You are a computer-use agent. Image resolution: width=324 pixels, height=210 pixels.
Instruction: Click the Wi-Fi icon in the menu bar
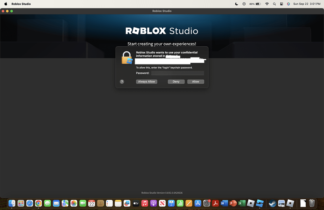pyautogui.click(x=267, y=4)
